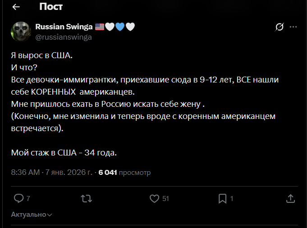
Task: Click the chevron beside Актуально
Action: (x=50, y=215)
